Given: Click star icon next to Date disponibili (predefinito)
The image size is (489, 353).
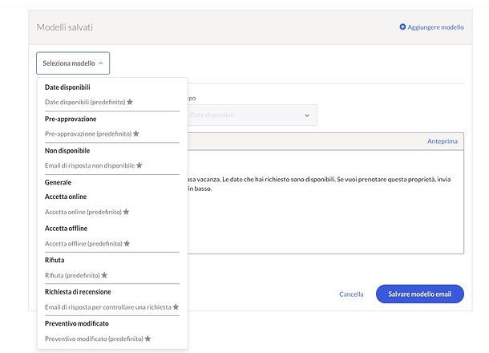Looking at the screenshot, I should [x=130, y=102].
